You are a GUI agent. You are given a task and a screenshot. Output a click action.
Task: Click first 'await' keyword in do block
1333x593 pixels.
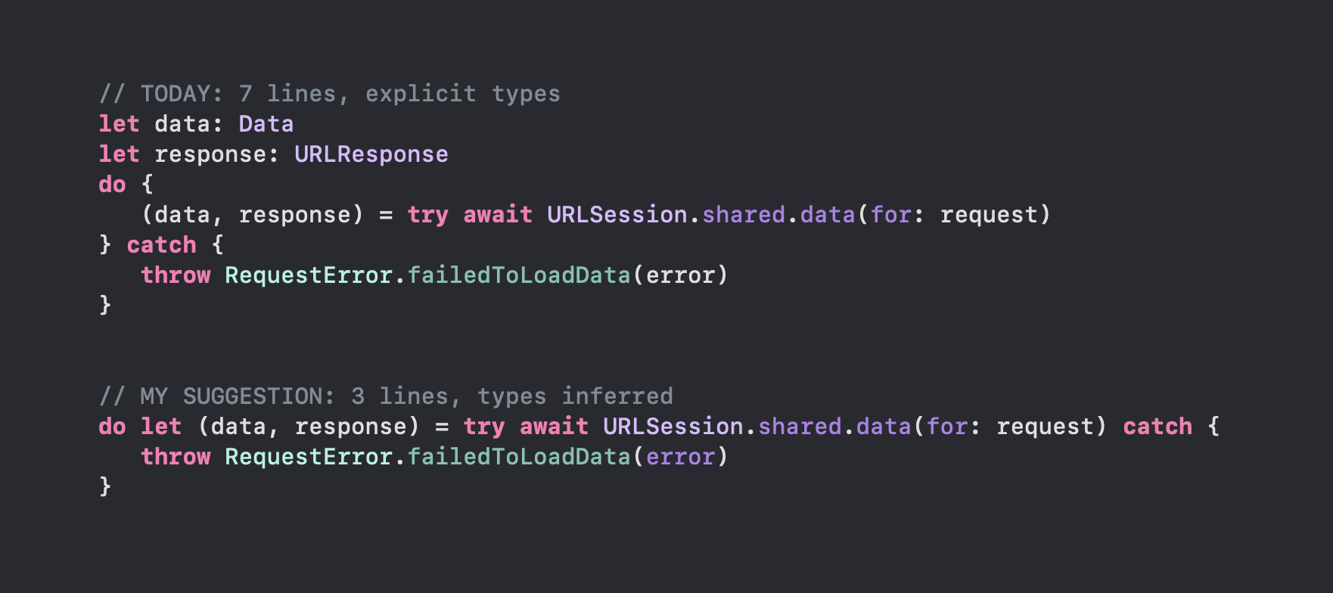(498, 215)
